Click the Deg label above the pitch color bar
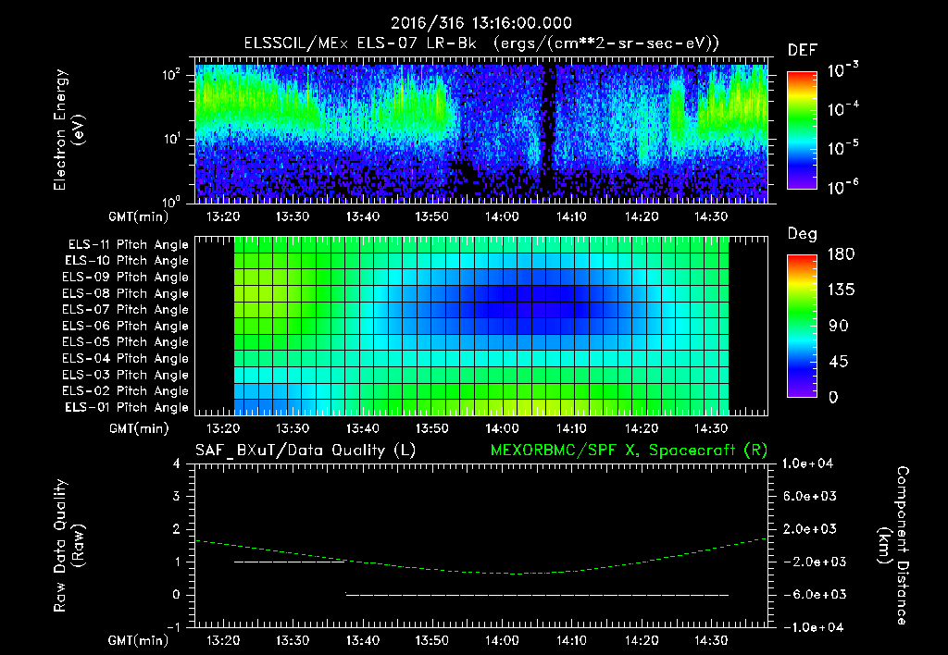Viewport: 948px width, 655px height. click(x=803, y=234)
